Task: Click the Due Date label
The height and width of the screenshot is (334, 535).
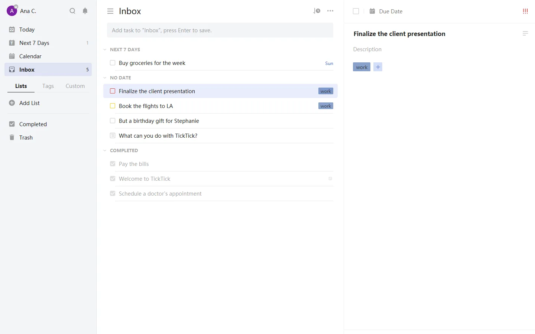Action: click(391, 11)
